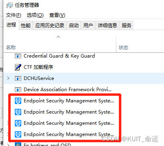164x146 pixels.
Task: Switch to the 性能 tab
Action: pyautogui.click(x=26, y=25)
